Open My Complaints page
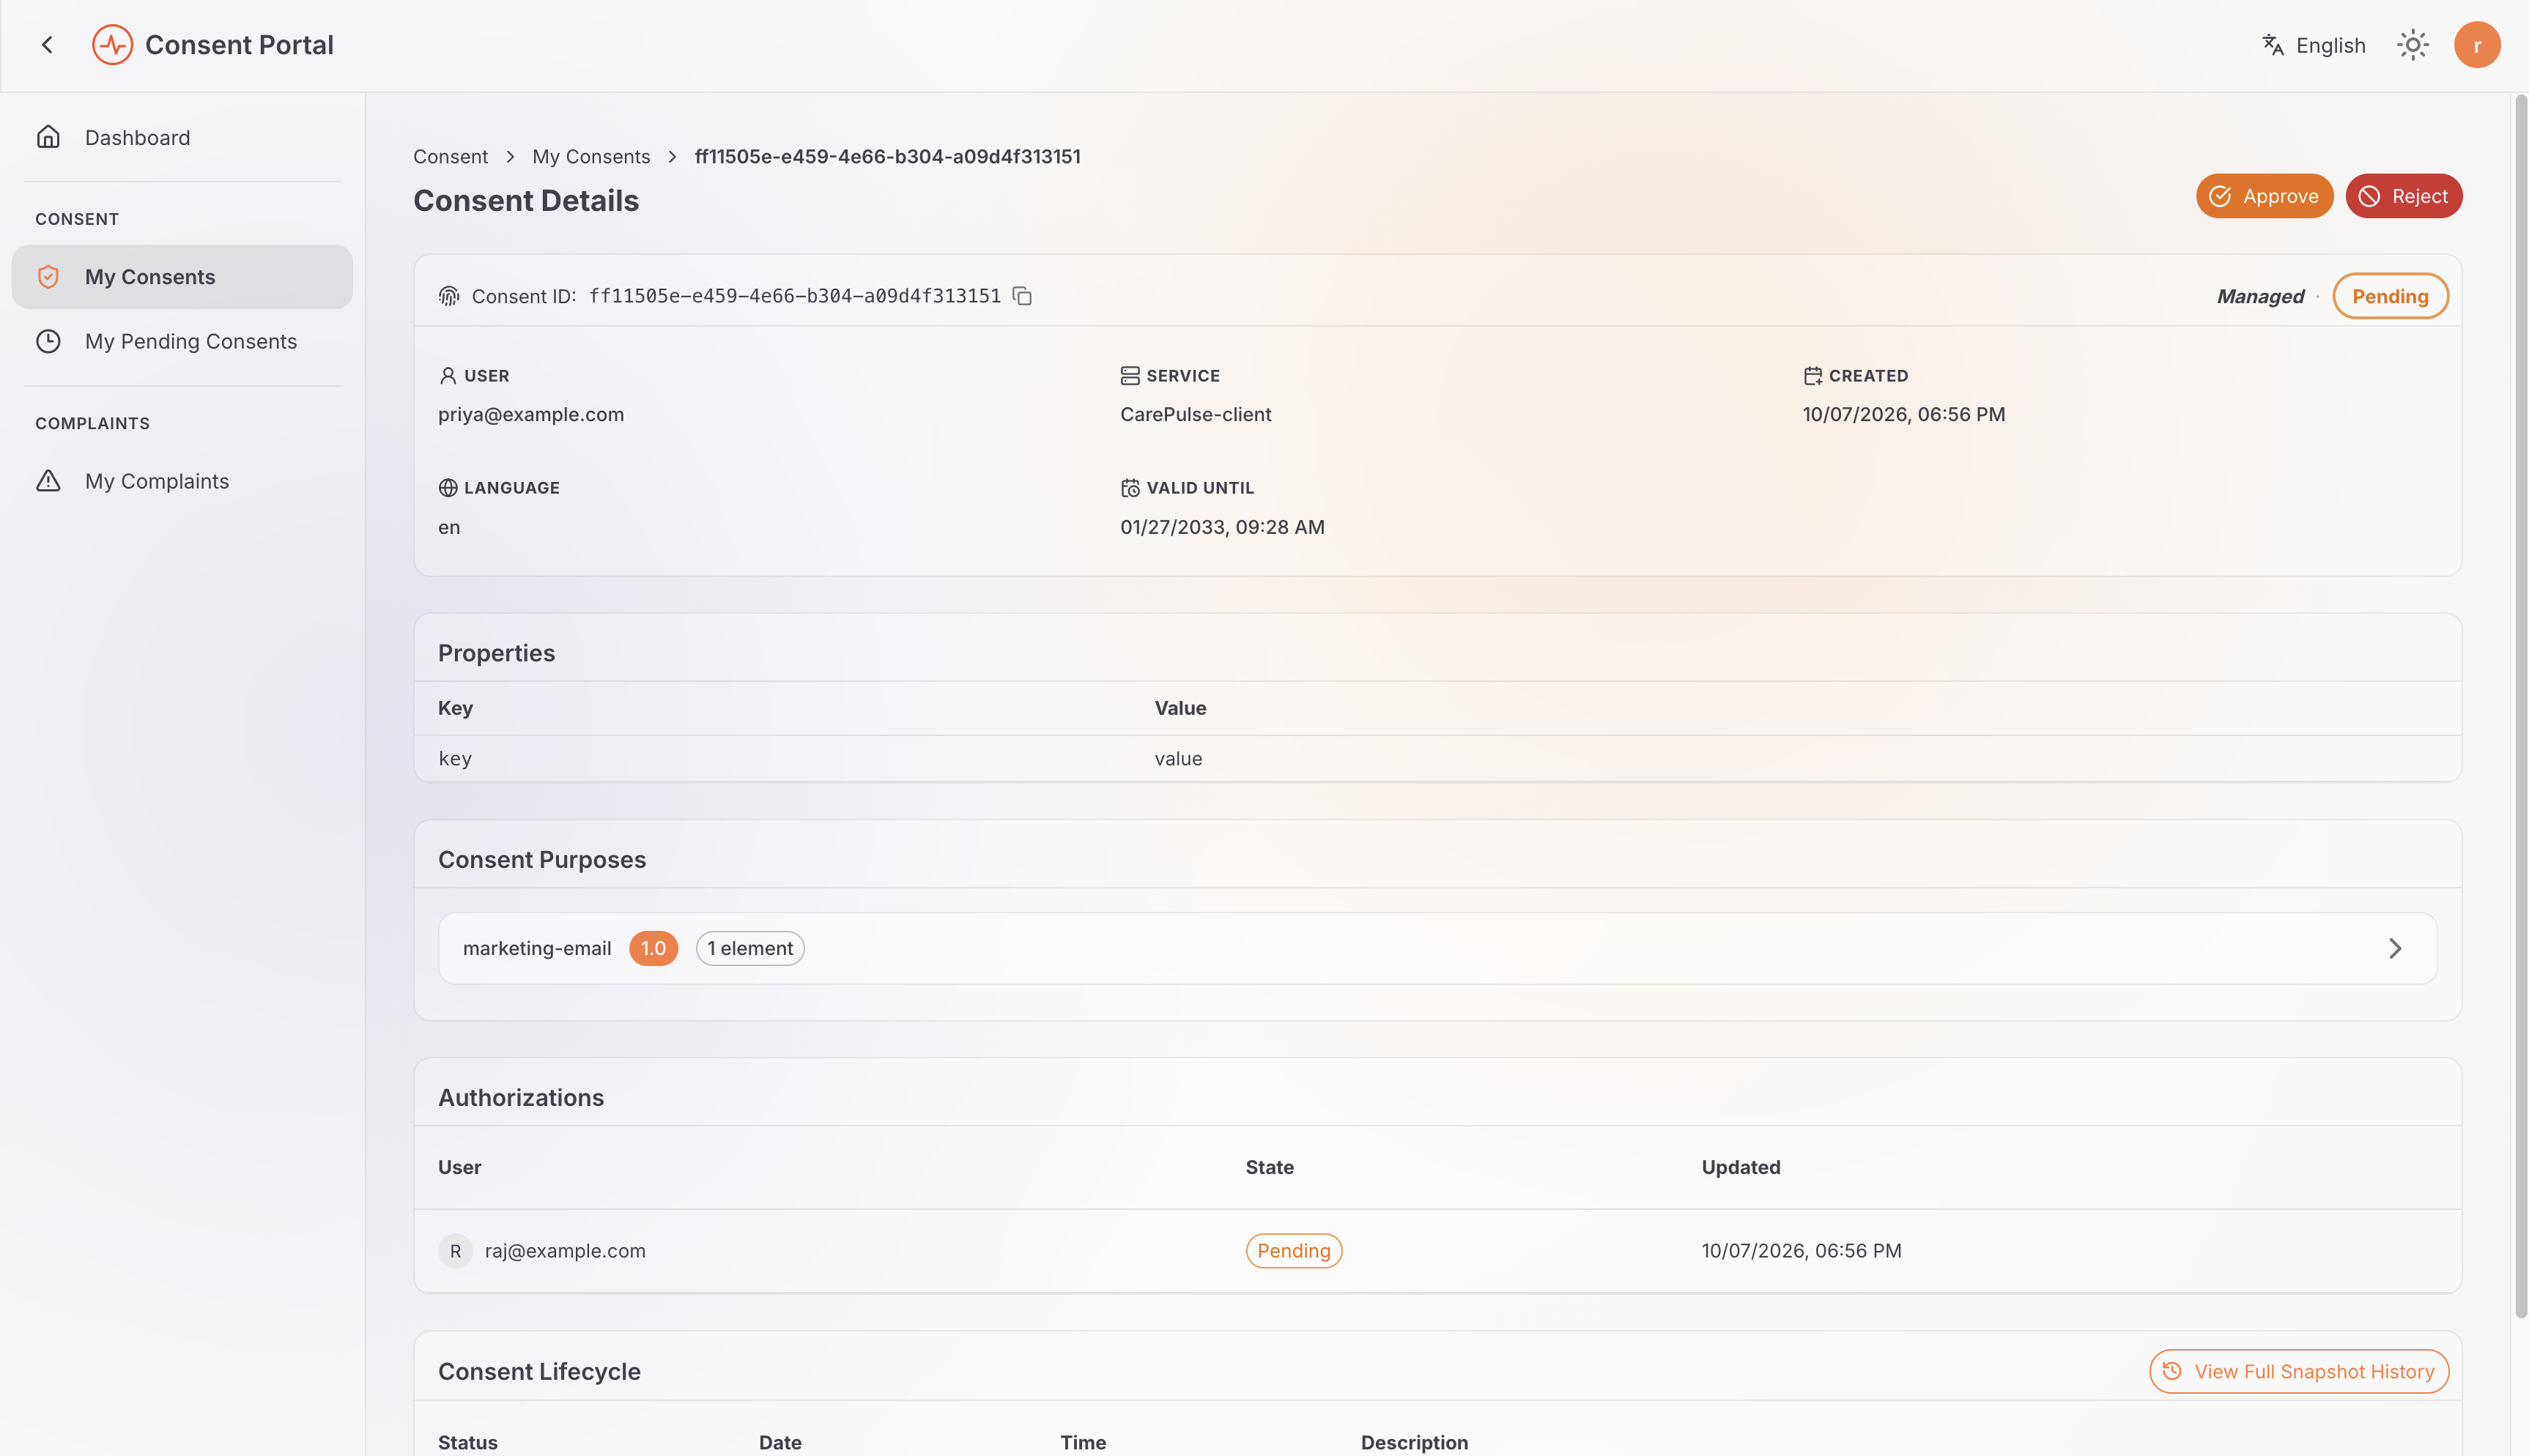Screen dimensions: 2529x1456 tap(182, 481)
